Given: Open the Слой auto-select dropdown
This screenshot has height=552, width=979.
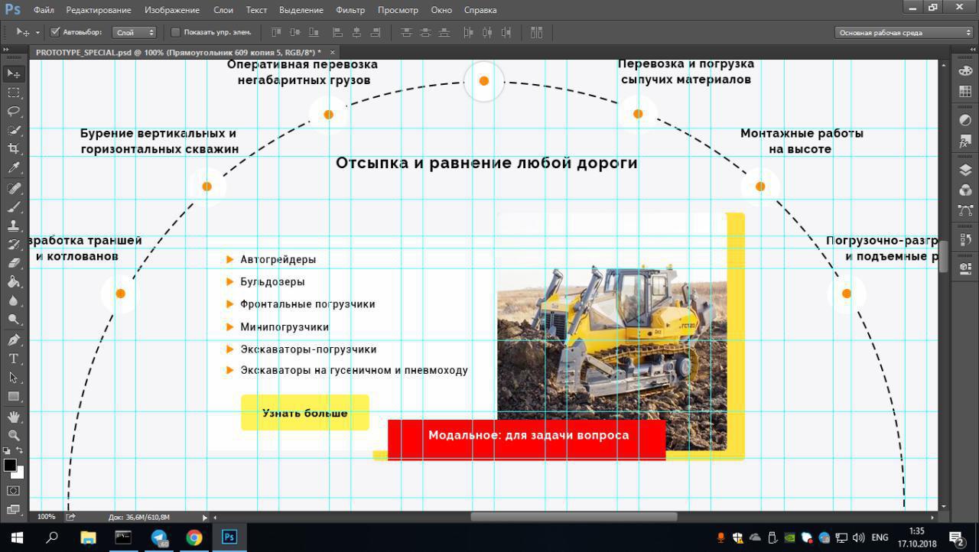Looking at the screenshot, I should (x=134, y=32).
